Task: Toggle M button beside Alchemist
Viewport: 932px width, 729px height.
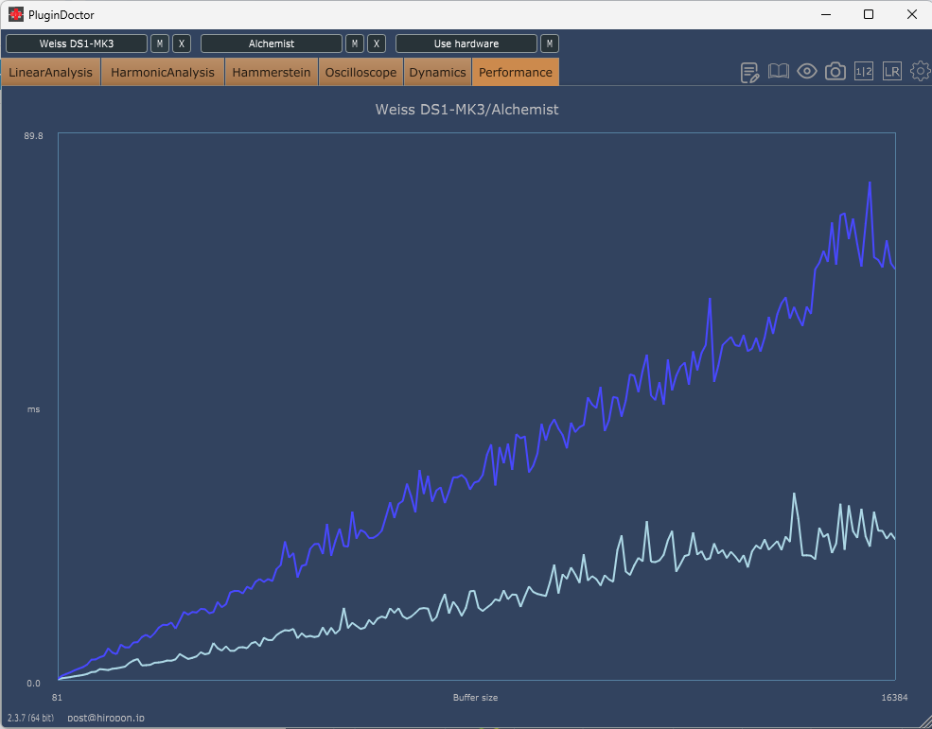Action: pos(355,43)
